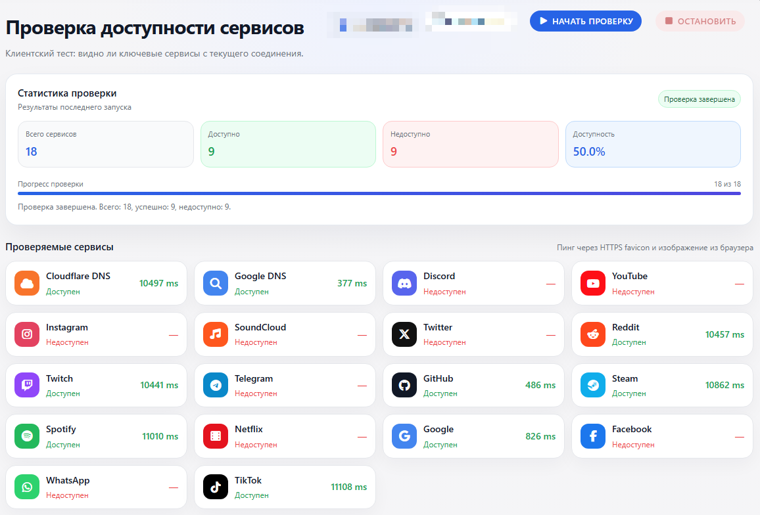Click the Google G icon
760x515 pixels.
click(404, 436)
